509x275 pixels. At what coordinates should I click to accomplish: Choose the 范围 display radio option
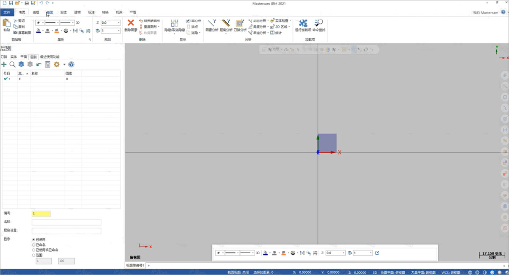(x=34, y=255)
